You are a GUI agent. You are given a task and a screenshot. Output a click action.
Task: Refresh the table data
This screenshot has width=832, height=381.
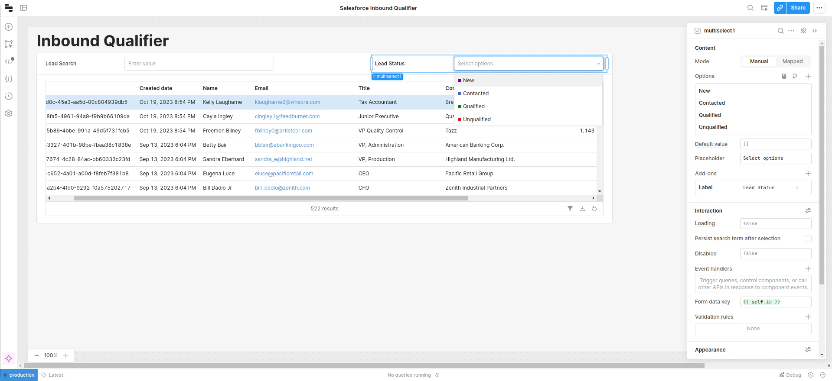click(x=594, y=209)
